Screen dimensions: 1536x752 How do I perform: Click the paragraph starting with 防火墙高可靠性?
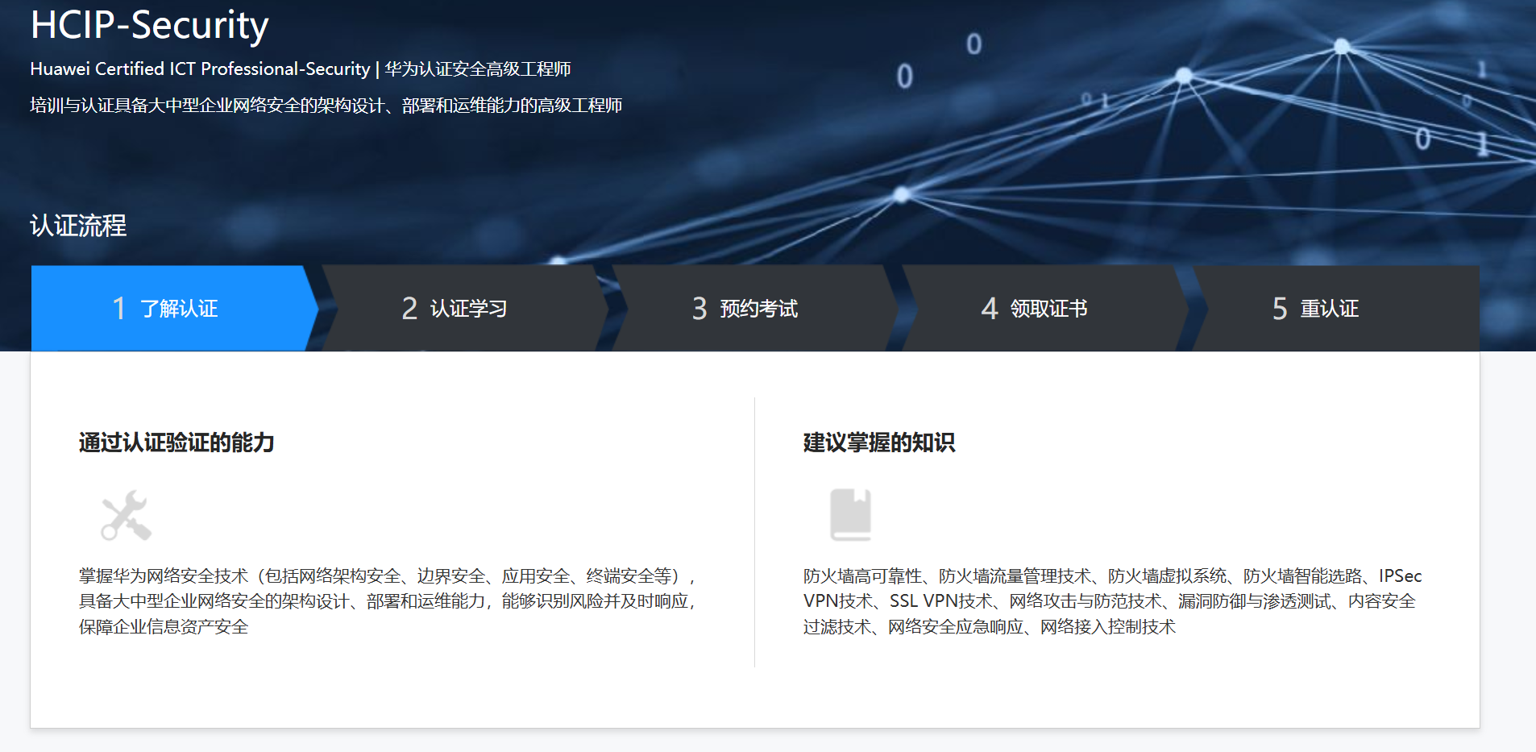point(1112,601)
